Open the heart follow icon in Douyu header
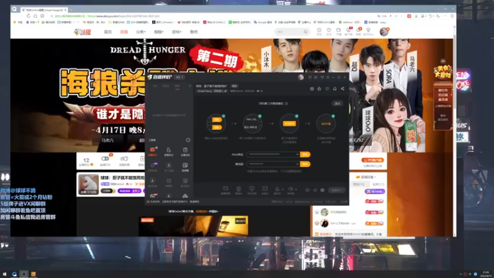Image resolution: width=494 pixels, height=278 pixels. coord(329,31)
